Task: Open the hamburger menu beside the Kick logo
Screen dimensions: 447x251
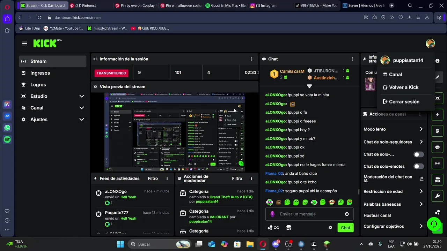Action: tap(24, 44)
